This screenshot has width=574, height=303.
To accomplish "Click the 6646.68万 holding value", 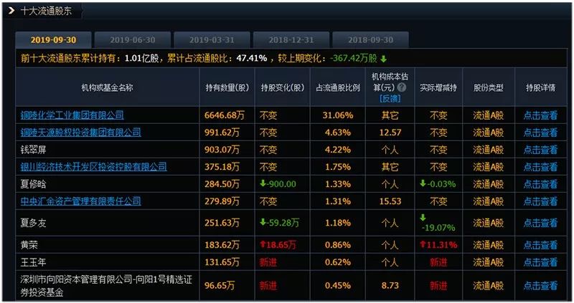I will (x=224, y=115).
